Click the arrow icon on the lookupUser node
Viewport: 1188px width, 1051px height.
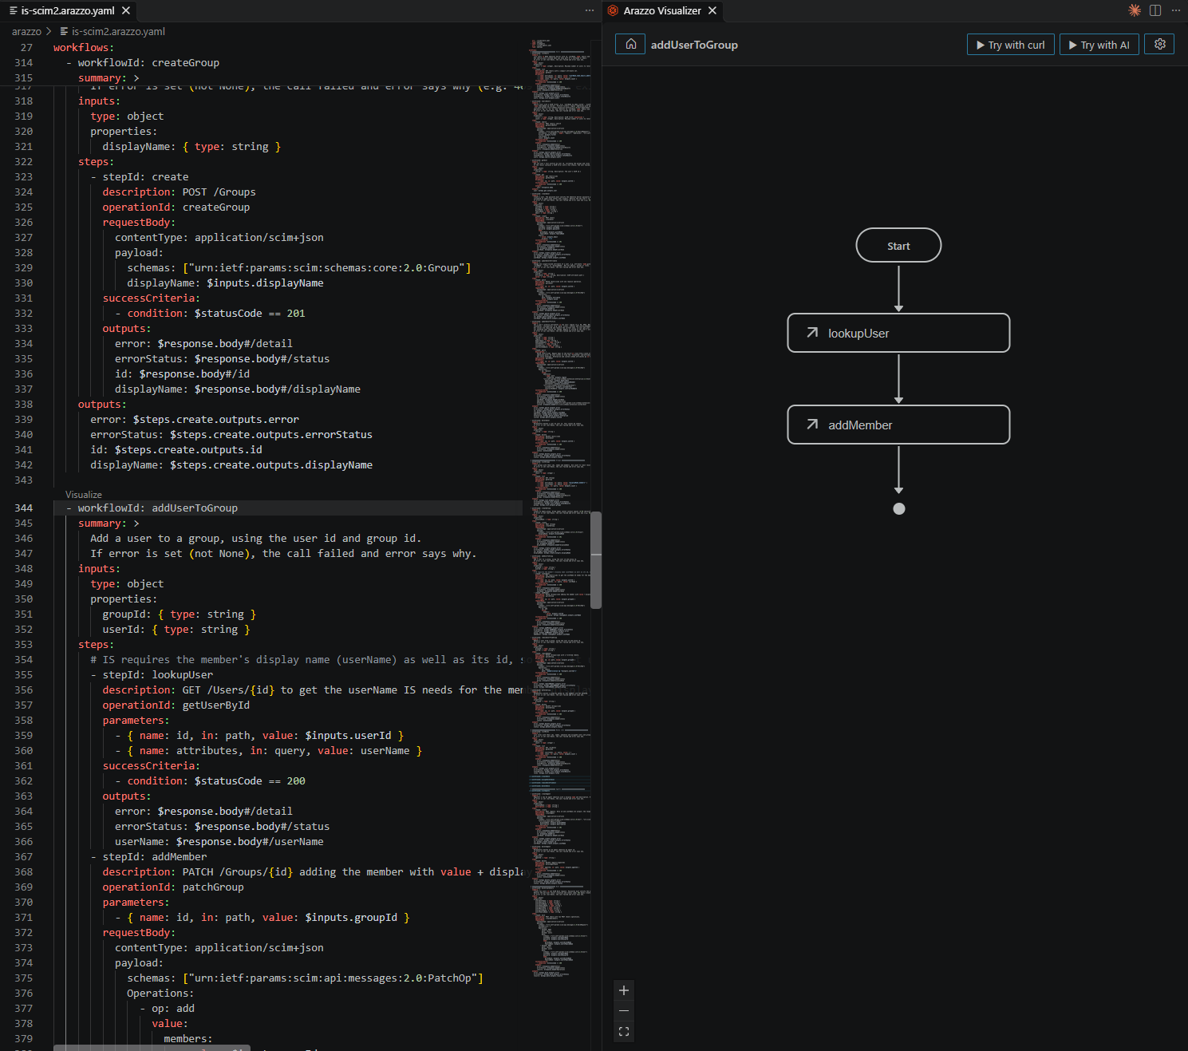[x=812, y=333]
